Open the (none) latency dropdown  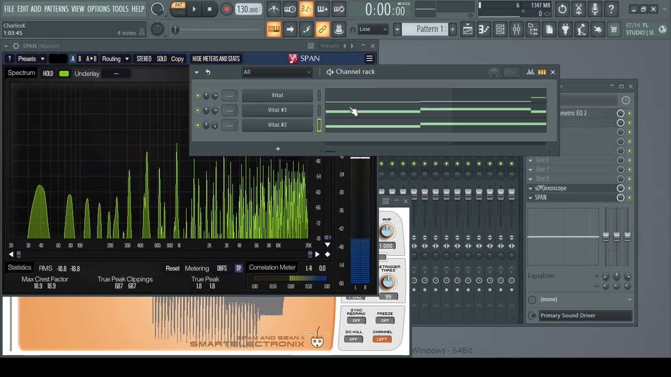(x=580, y=300)
